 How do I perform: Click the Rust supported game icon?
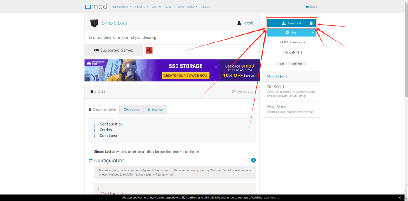(149, 50)
